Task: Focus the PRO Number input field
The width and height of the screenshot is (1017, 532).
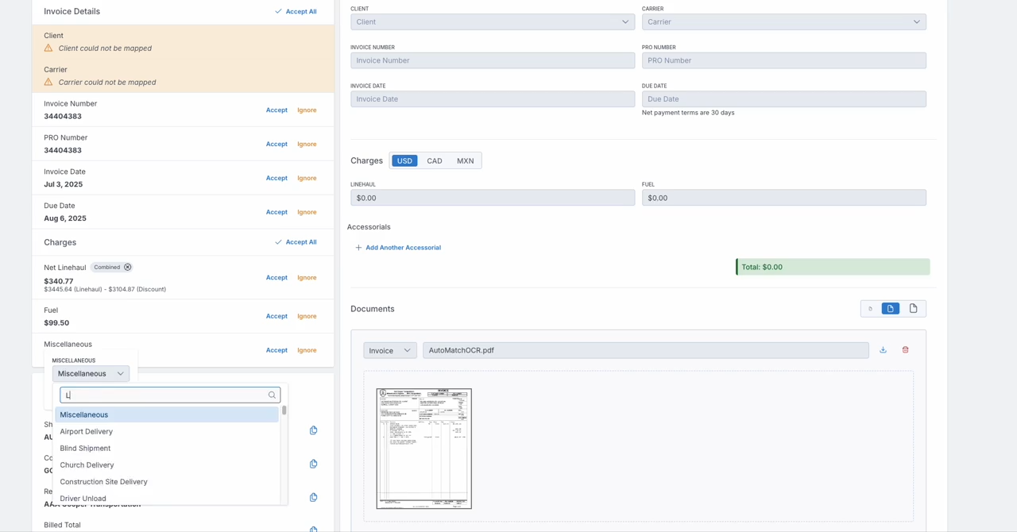Action: [x=784, y=60]
